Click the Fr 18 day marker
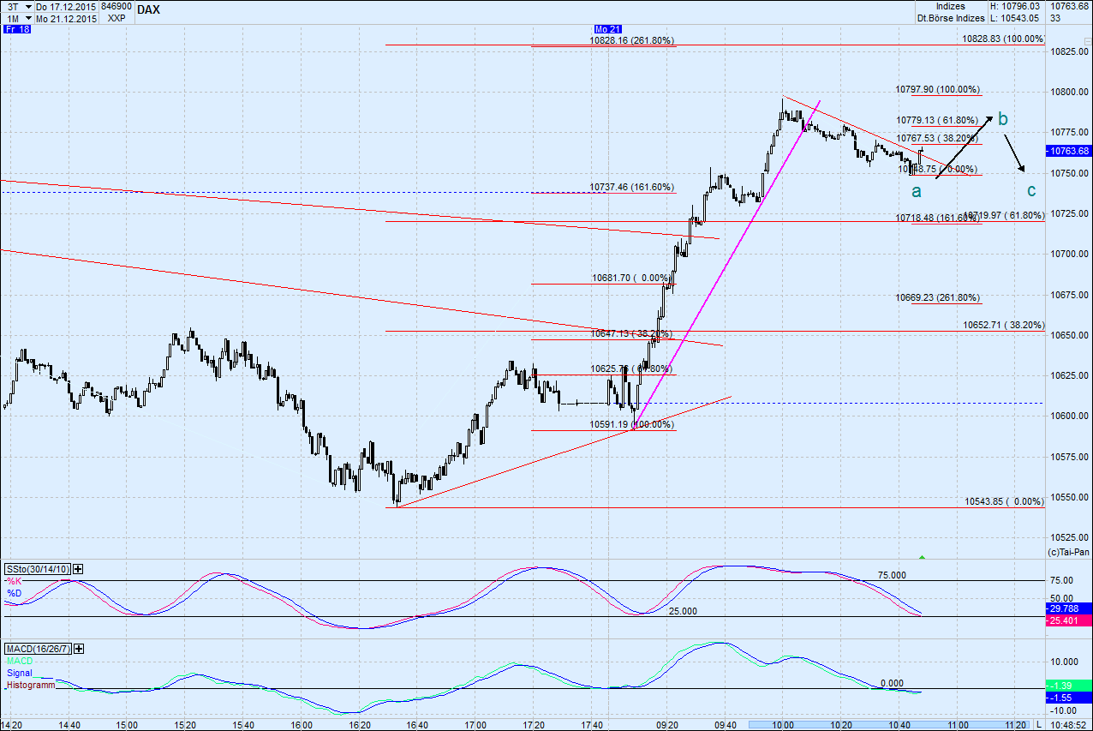Screen dimensions: 1093x731 [x=17, y=29]
